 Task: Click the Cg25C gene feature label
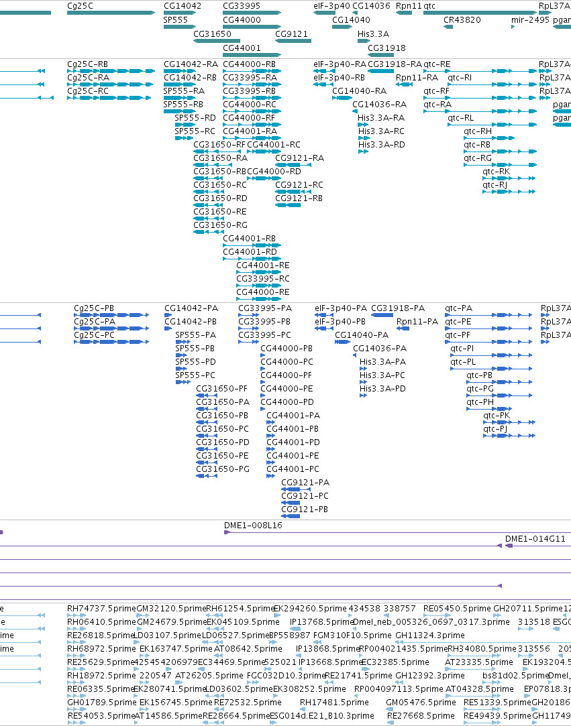(80, 6)
